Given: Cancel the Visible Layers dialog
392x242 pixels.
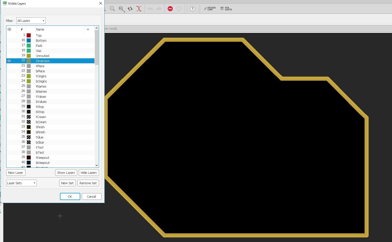Looking at the screenshot, I should coord(91,196).
